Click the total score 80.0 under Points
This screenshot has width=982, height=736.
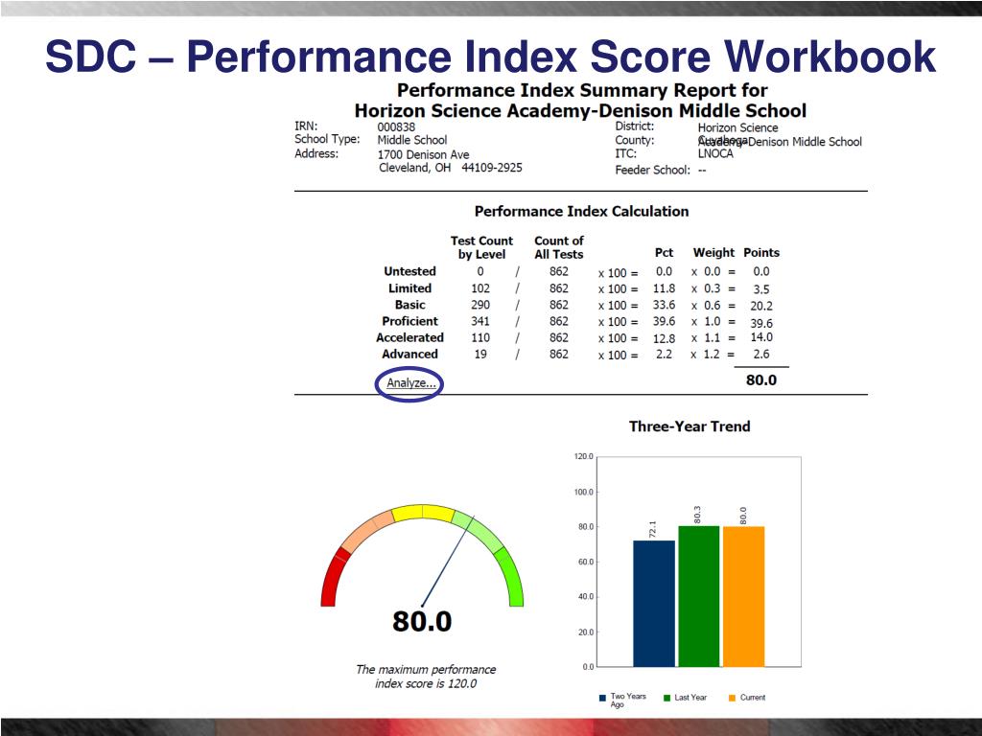click(760, 380)
